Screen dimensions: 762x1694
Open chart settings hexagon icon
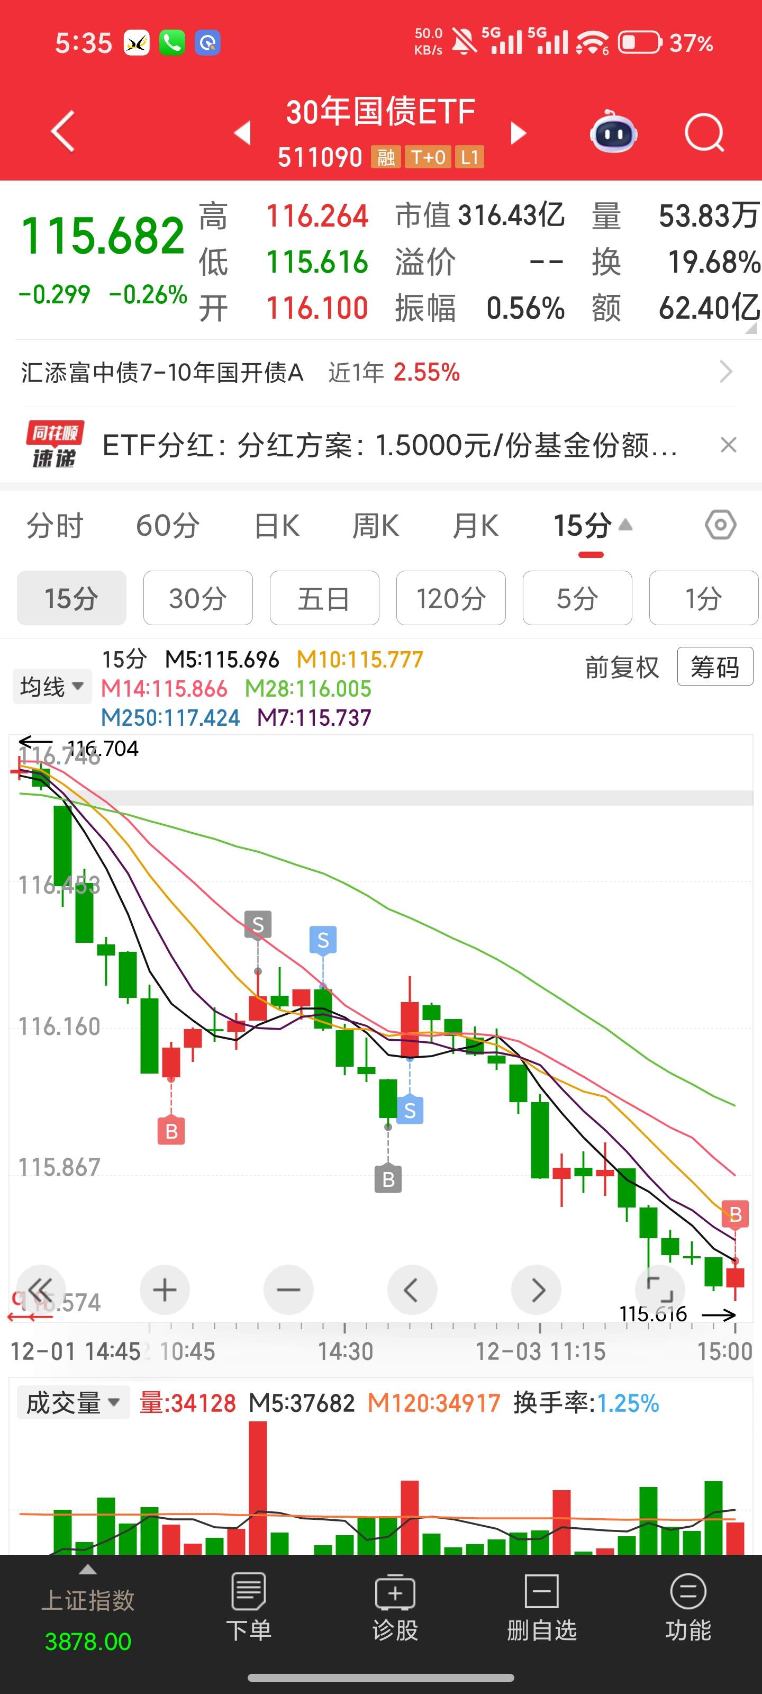pyautogui.click(x=721, y=525)
